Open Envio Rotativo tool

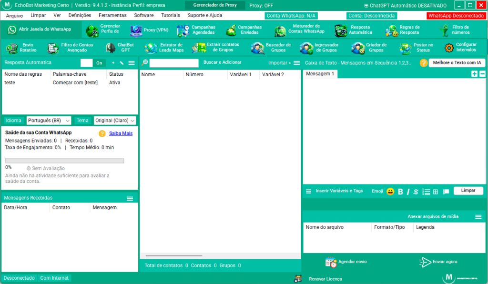[x=21, y=48]
